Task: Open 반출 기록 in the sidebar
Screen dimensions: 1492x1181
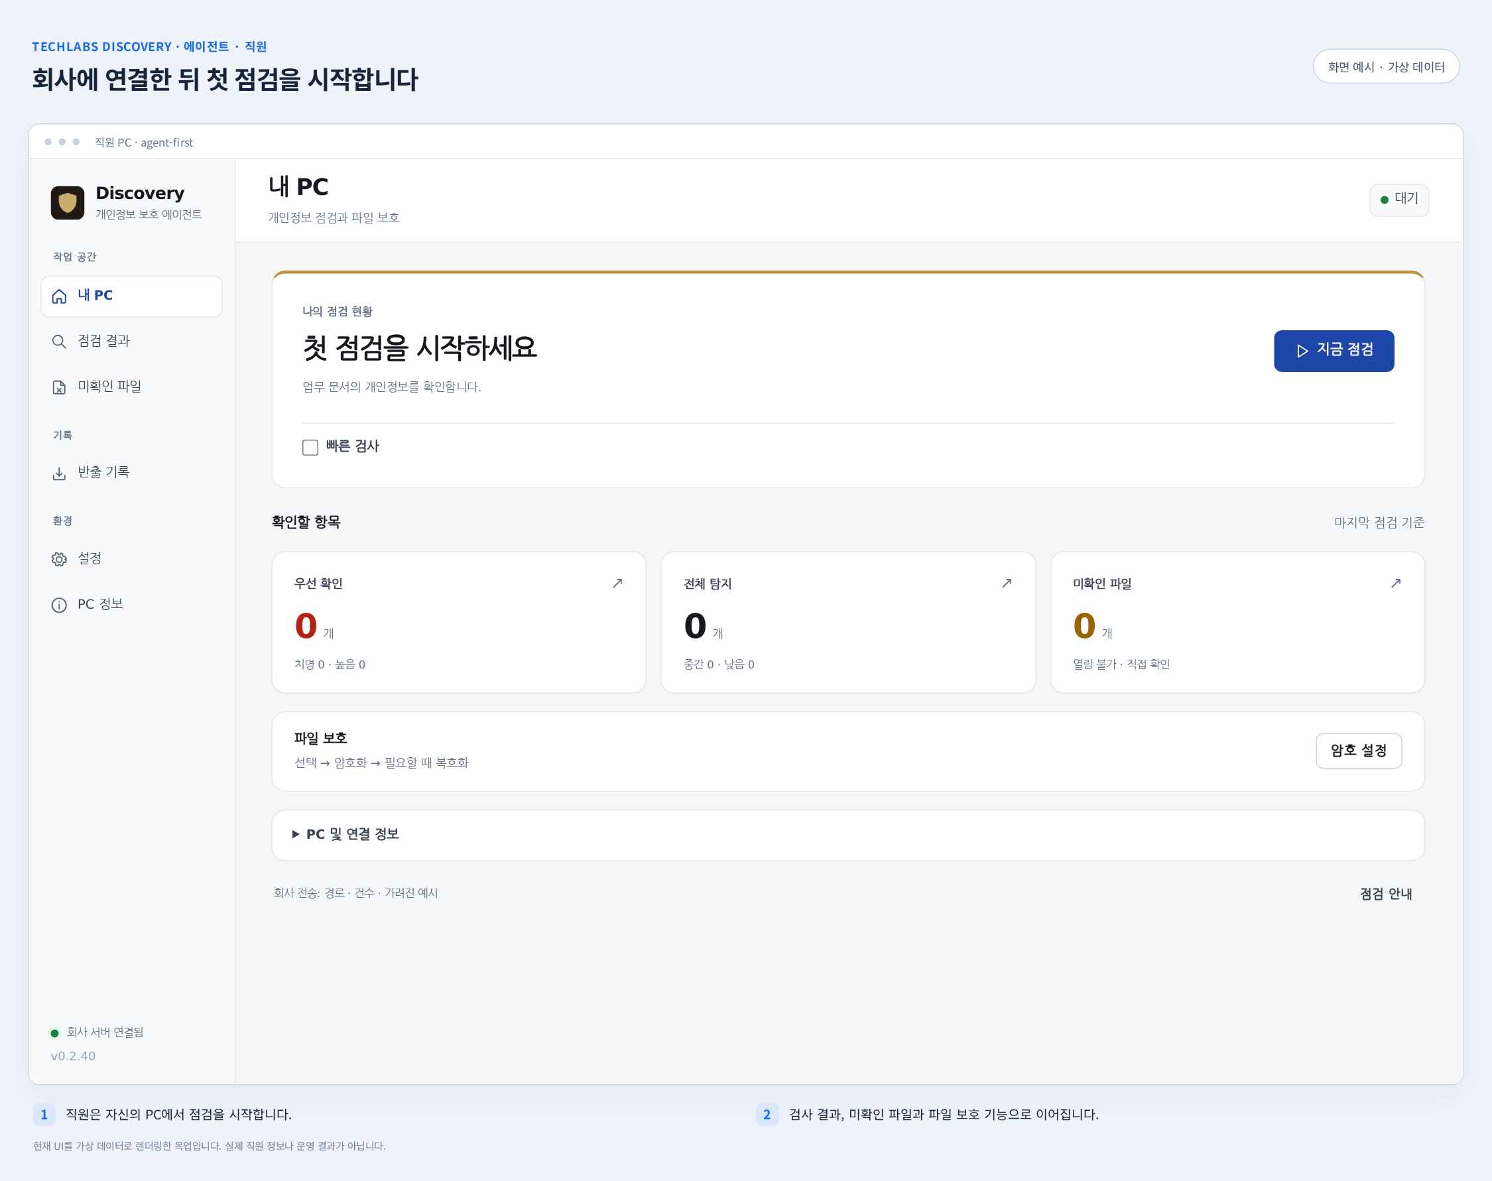Action: (131, 472)
